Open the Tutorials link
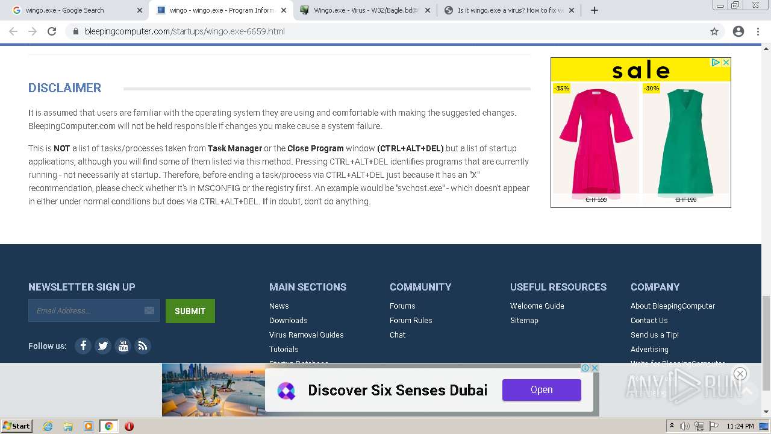Image resolution: width=771 pixels, height=434 pixels. [284, 349]
